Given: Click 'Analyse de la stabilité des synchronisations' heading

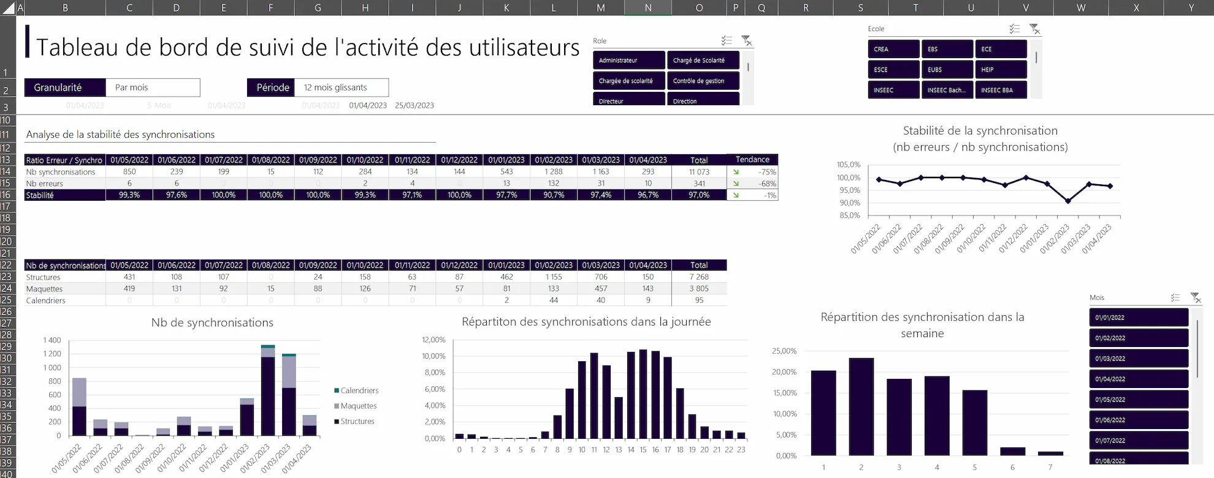Looking at the screenshot, I should click(x=120, y=135).
